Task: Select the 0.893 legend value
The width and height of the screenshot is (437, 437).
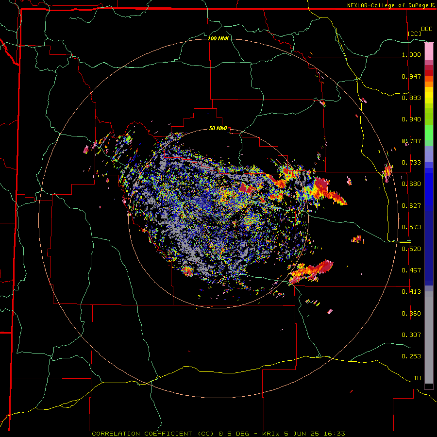Action: coord(411,98)
